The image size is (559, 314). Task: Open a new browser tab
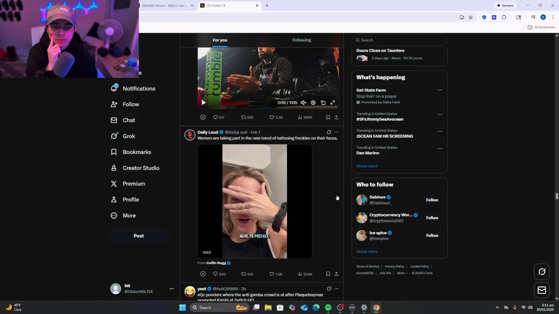(267, 6)
